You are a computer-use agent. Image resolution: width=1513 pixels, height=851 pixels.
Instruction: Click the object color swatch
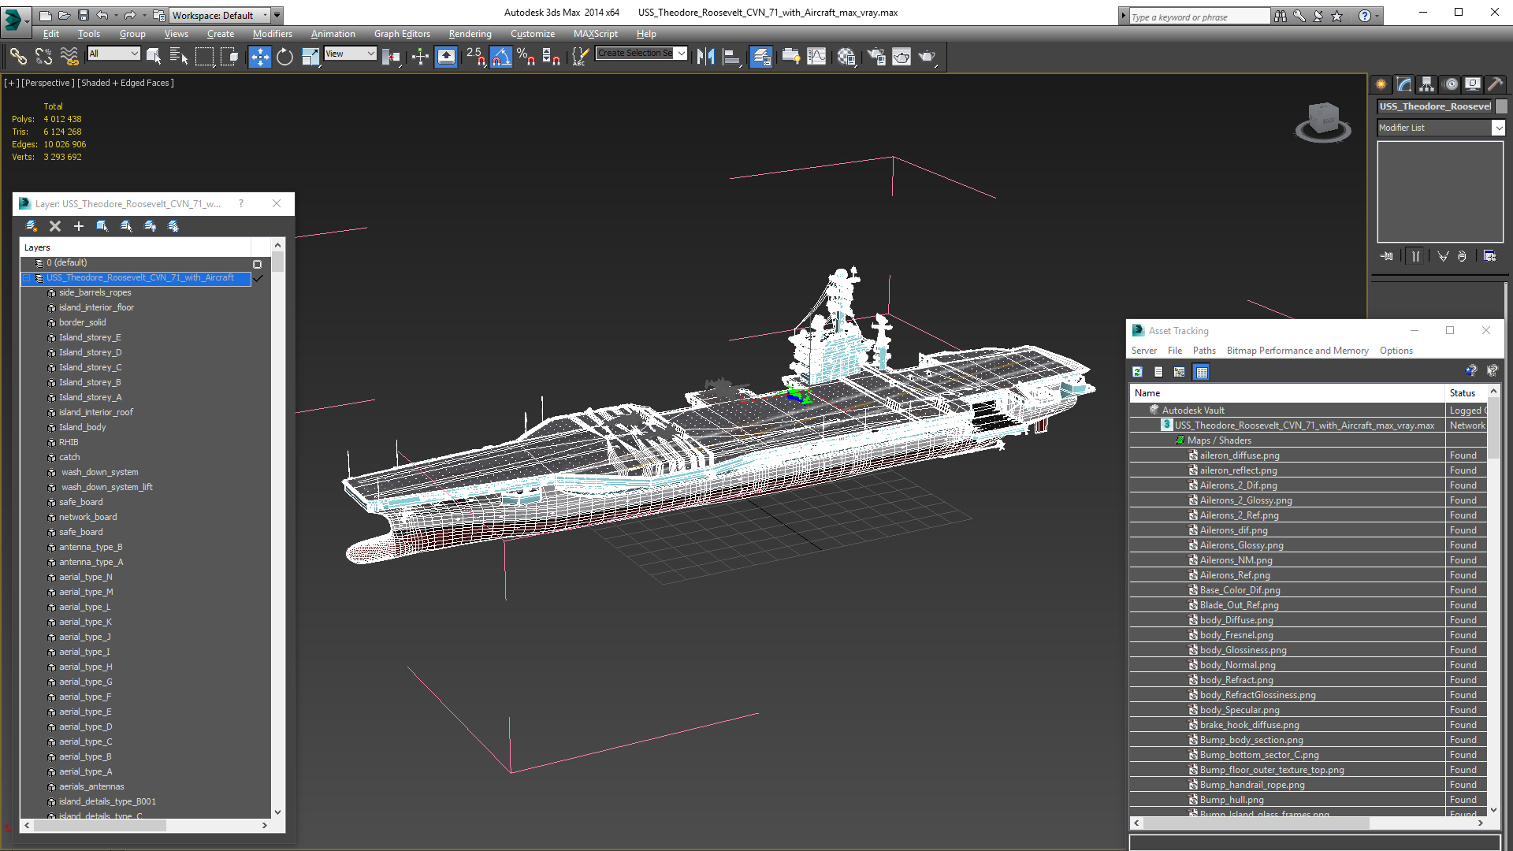click(x=1501, y=106)
